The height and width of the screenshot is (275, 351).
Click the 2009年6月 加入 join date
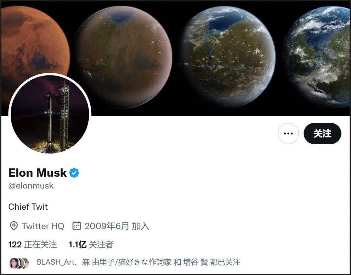pos(117,226)
